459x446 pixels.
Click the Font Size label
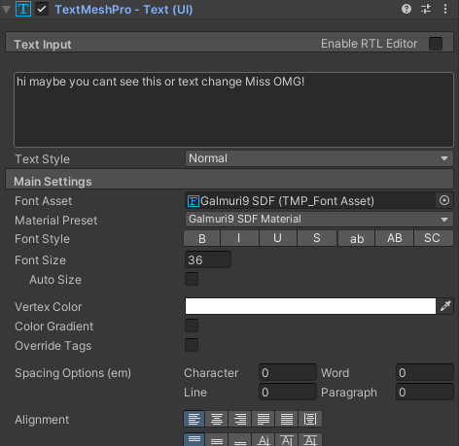point(40,260)
